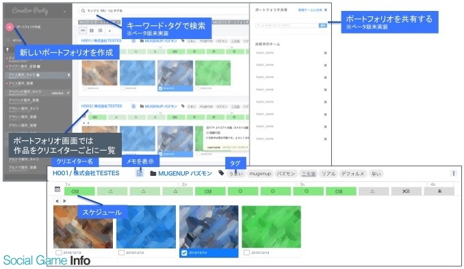Click the magnifier icon in the top search bar
This screenshot has height=269, width=464.
click(x=83, y=11)
